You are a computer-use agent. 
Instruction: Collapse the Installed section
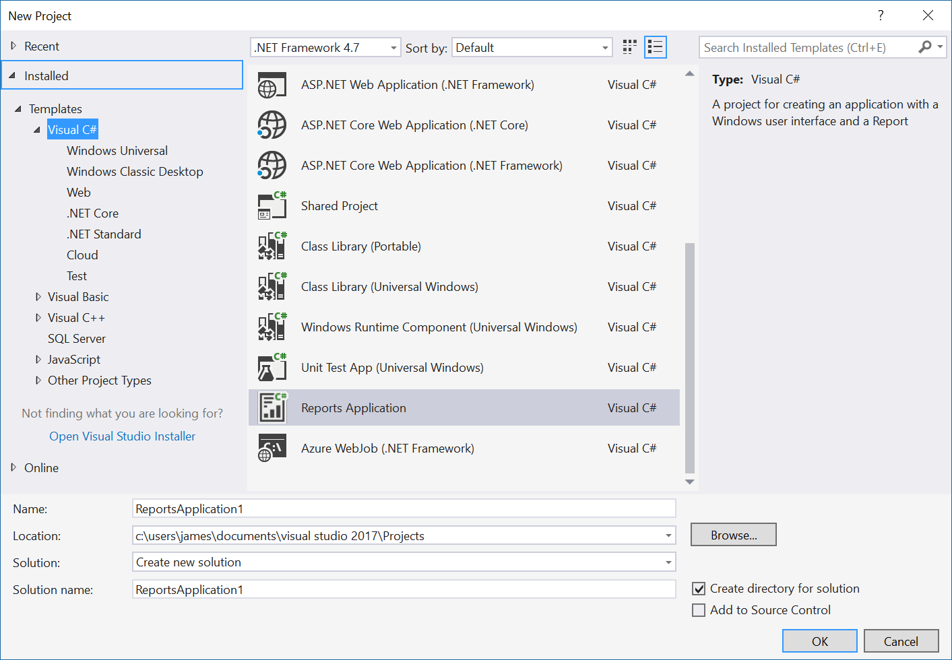[12, 76]
